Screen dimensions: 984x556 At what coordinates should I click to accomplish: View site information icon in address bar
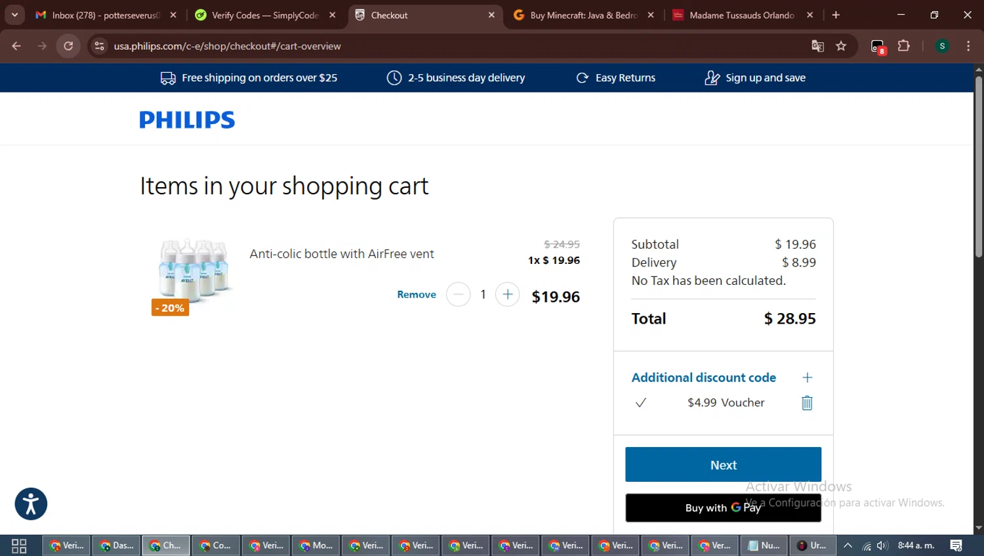[99, 46]
